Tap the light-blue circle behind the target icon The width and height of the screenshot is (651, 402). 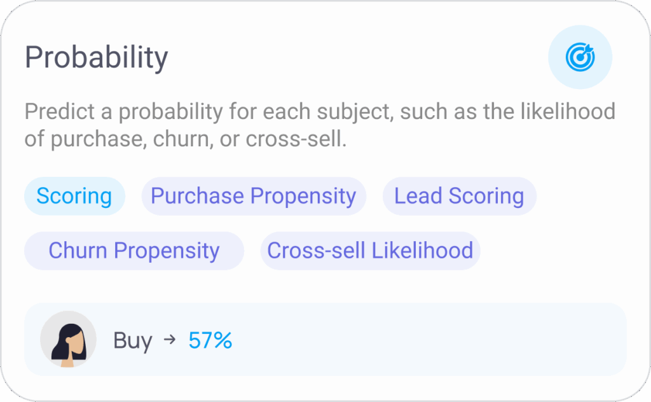[580, 57]
